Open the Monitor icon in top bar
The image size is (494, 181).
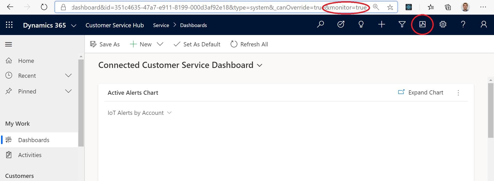pyautogui.click(x=422, y=24)
